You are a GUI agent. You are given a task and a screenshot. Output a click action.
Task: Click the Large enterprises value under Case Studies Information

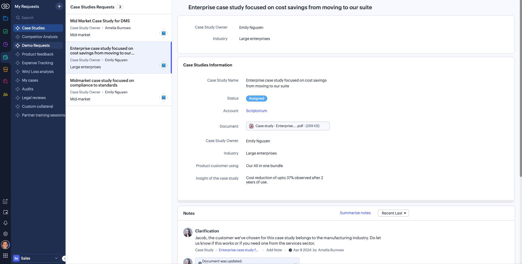(x=261, y=153)
